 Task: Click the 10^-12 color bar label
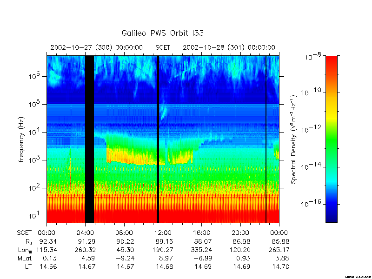click(311, 129)
